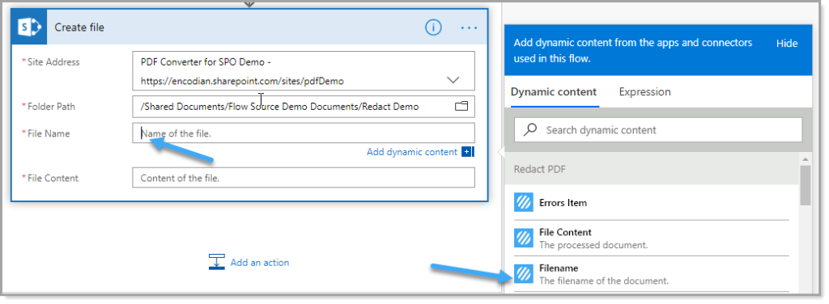
Task: Click the Errors Item content icon
Action: pos(524,202)
